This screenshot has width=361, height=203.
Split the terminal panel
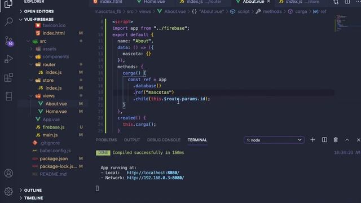324,140
